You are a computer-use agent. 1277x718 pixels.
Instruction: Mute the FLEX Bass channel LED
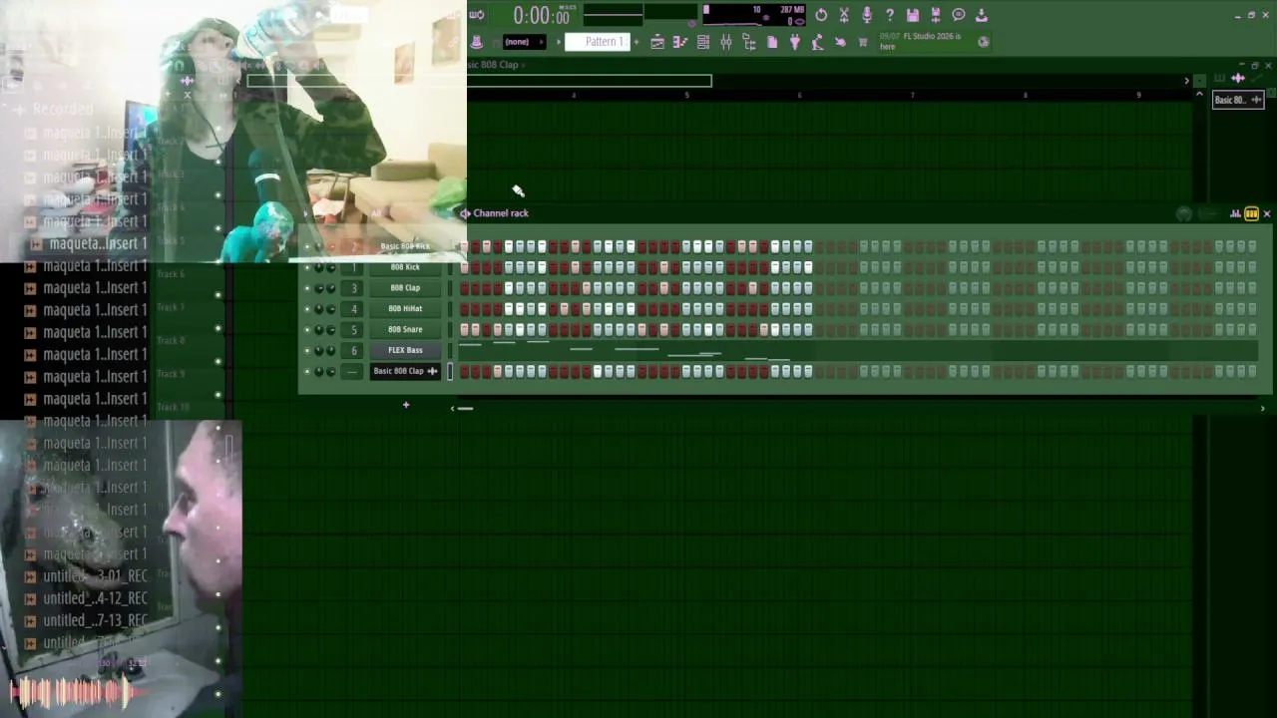[x=307, y=351]
